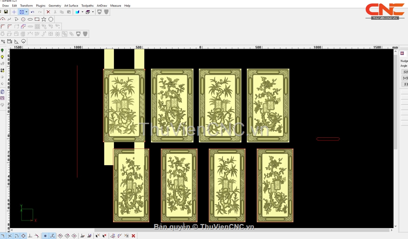Click the Save floppy disk icon

tap(6, 12)
